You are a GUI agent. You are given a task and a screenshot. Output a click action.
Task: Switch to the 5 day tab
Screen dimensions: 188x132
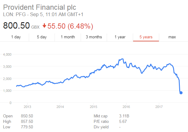[x=42, y=37]
